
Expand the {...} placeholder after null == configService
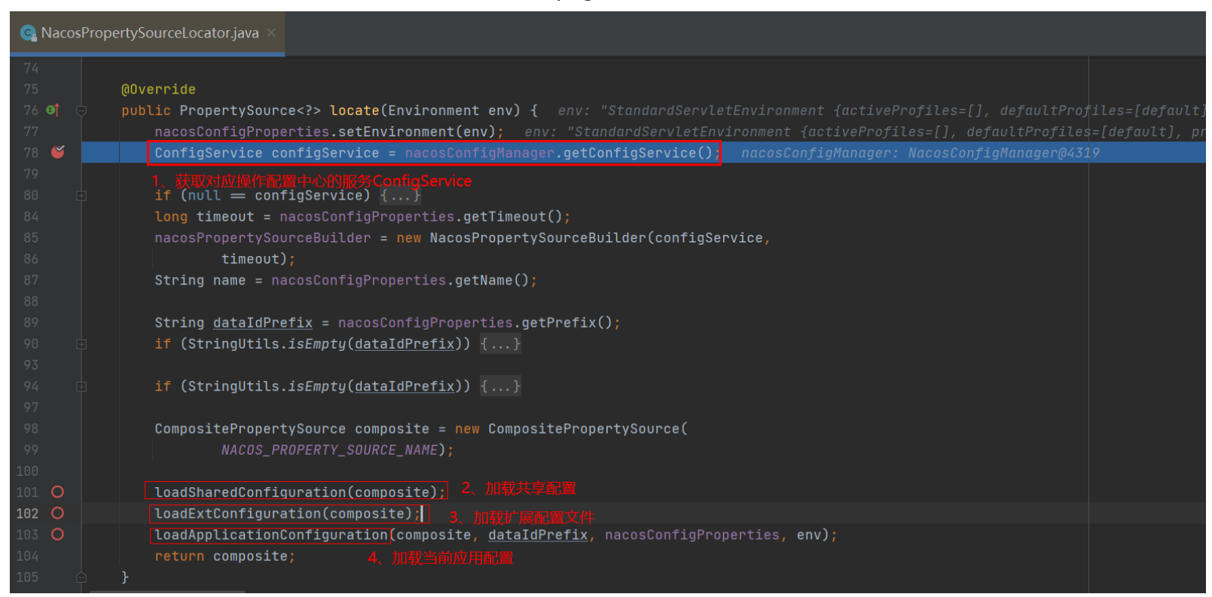pos(400,196)
